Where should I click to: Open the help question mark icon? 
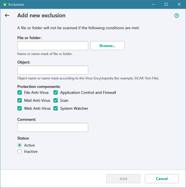177,16
